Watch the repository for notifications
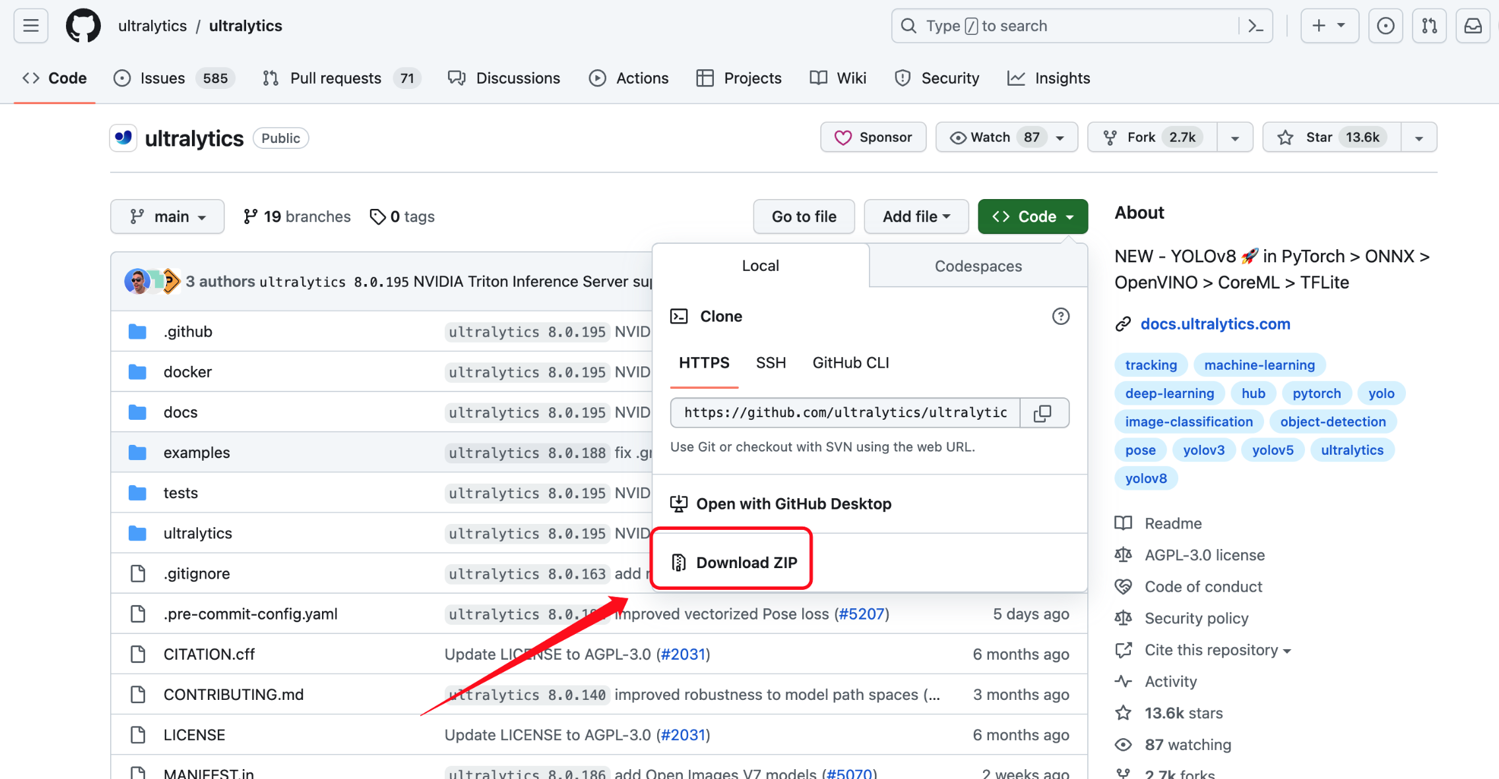 coord(1006,137)
